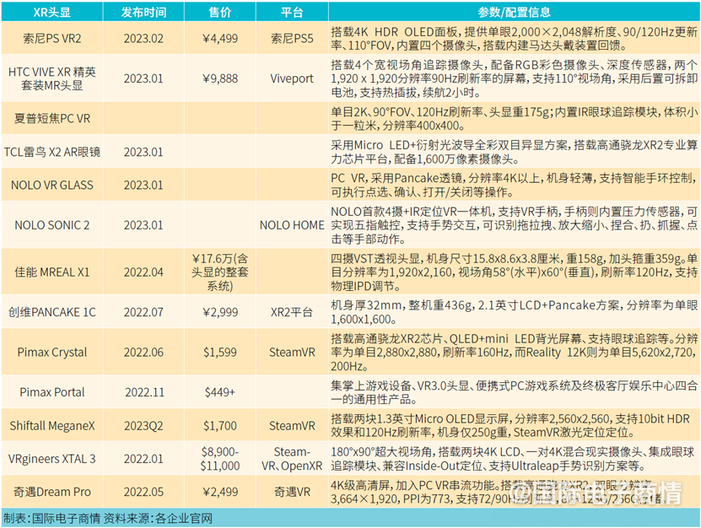Click the "XR头显" column header
The width and height of the screenshot is (701, 528).
click(51, 12)
